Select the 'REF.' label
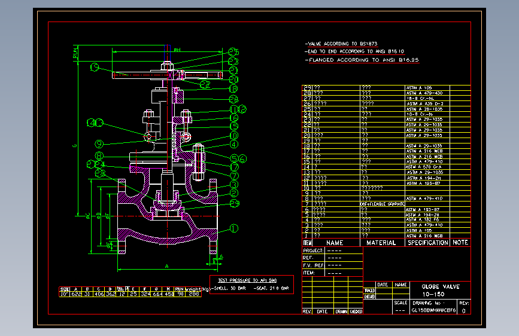519x336 pixels. (x=308, y=258)
